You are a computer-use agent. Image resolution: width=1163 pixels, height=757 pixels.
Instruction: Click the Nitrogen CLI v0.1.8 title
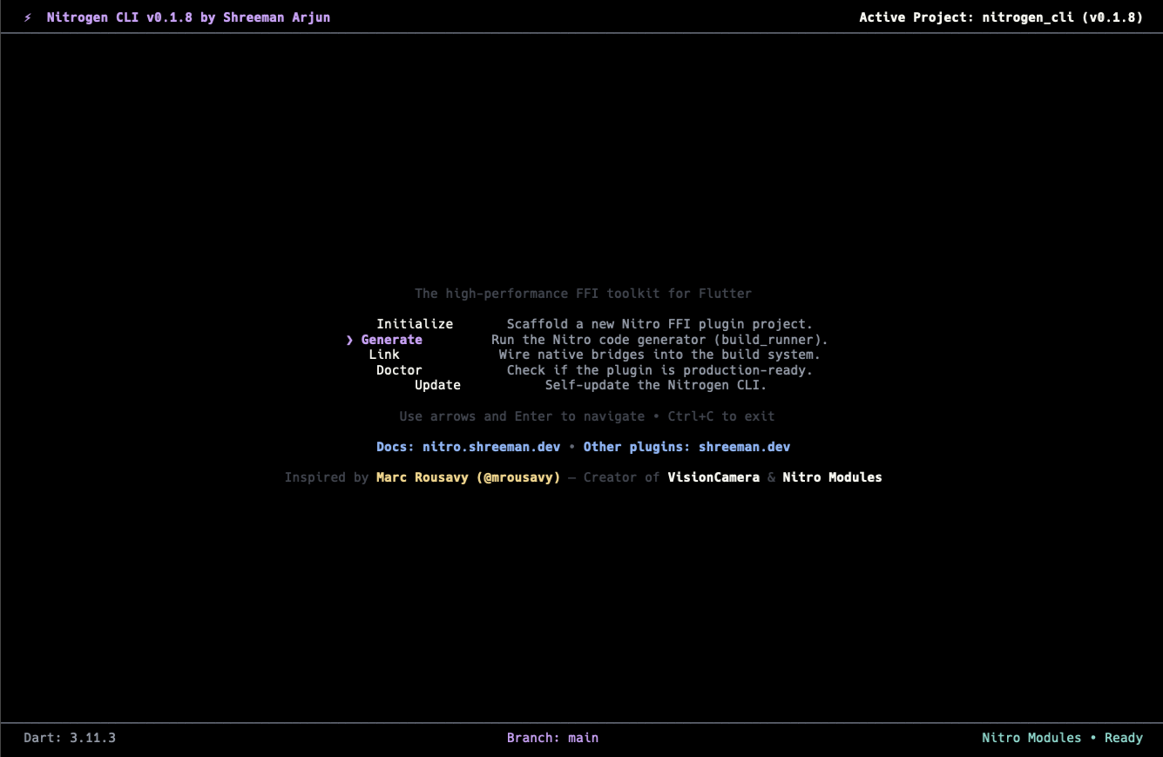(x=188, y=17)
